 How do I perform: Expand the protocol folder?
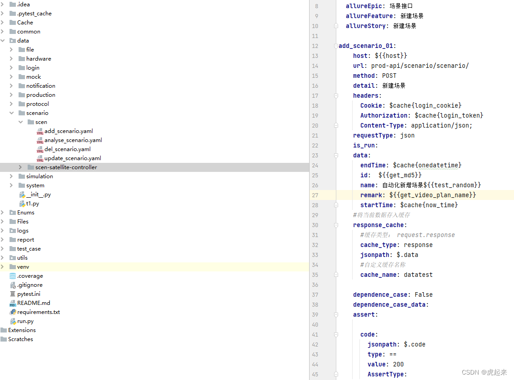pyautogui.click(x=11, y=104)
